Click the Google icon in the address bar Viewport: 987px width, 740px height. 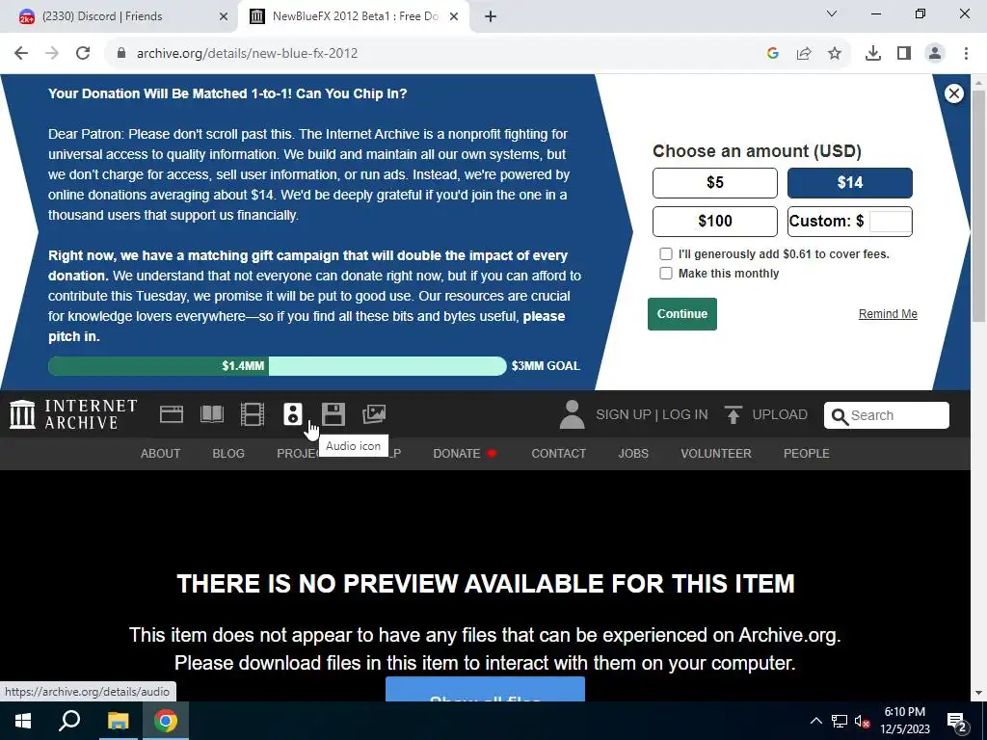773,54
